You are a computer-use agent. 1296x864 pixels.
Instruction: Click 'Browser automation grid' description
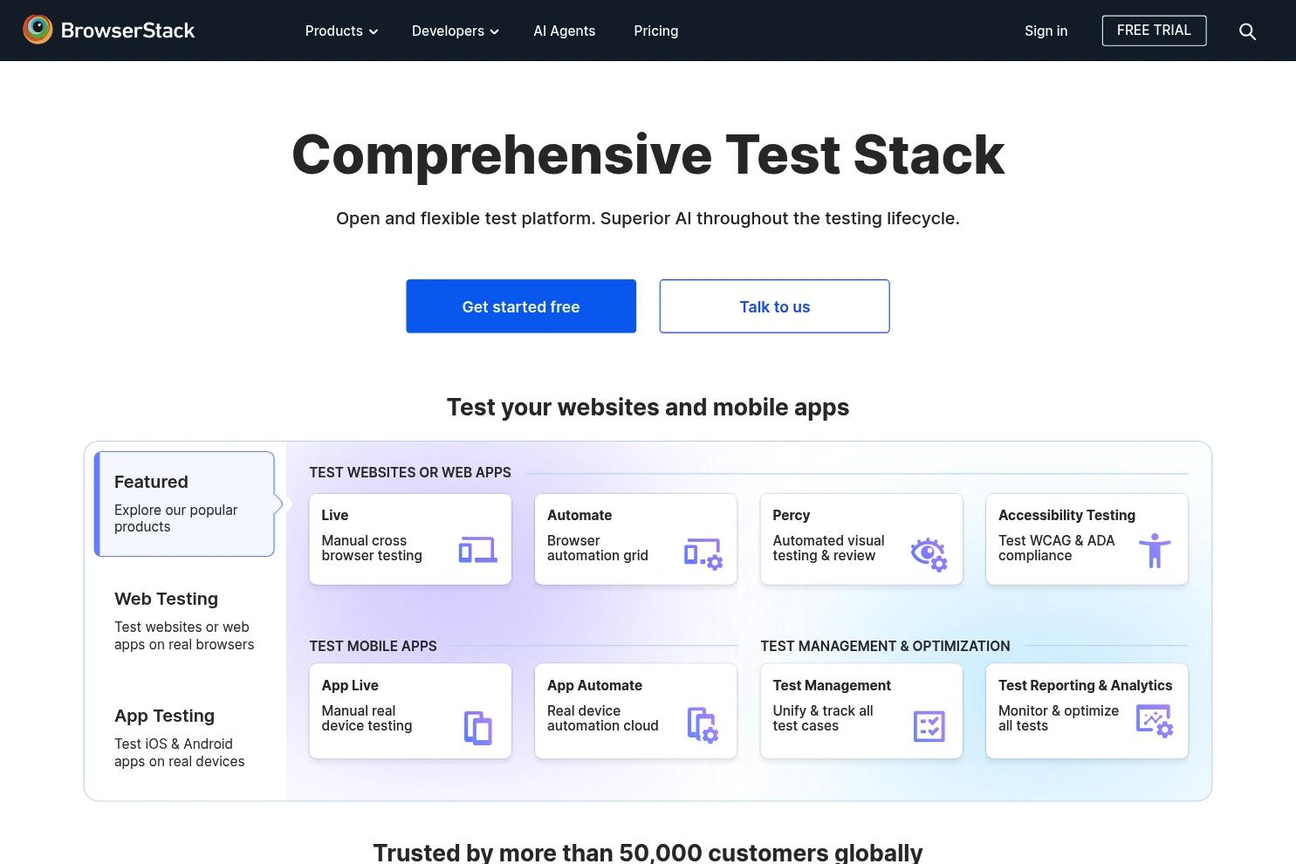click(x=598, y=548)
